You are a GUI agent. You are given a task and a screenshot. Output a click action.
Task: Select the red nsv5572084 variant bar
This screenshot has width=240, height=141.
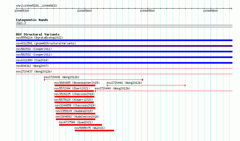[x=74, y=91]
